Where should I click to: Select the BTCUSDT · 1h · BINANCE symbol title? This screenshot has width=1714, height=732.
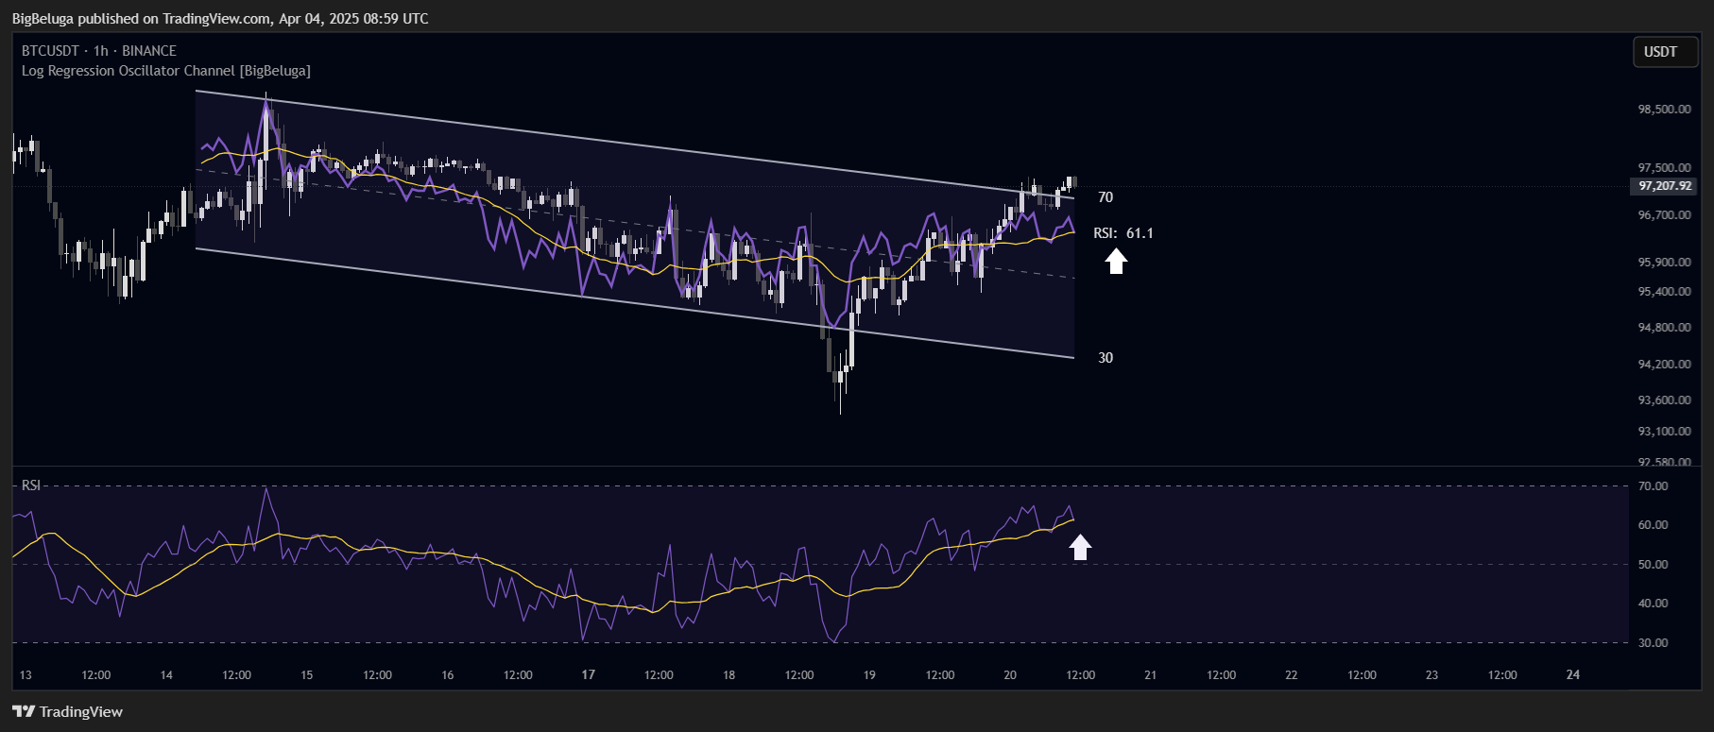tap(99, 51)
